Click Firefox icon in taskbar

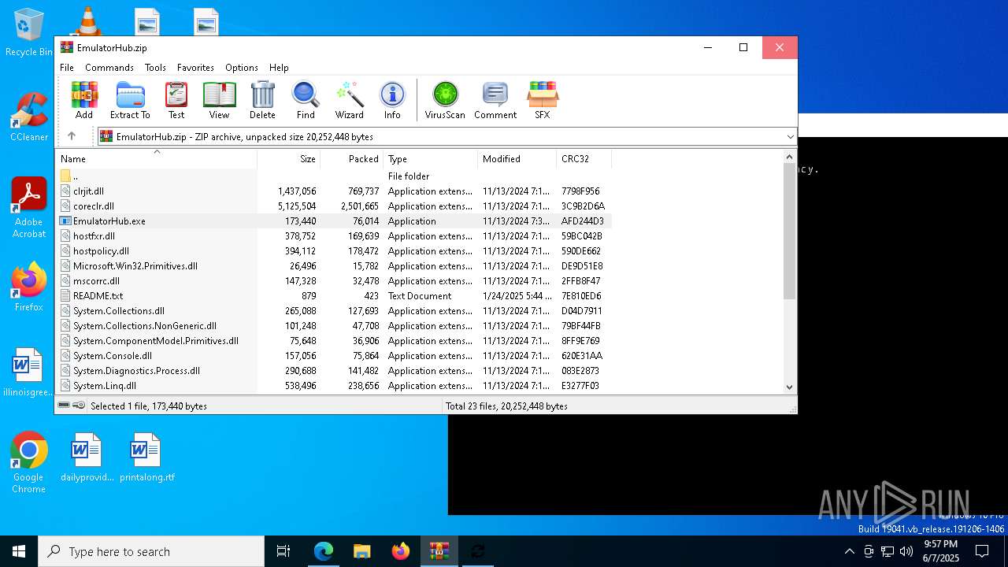click(401, 551)
